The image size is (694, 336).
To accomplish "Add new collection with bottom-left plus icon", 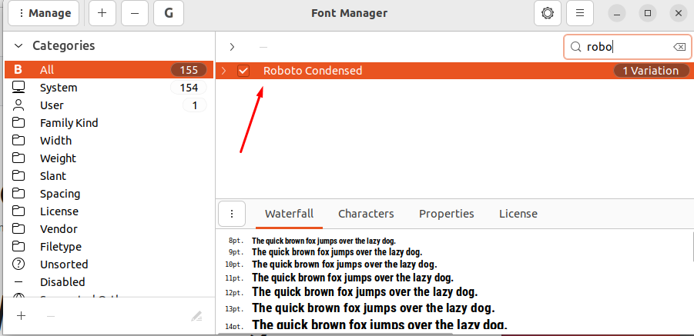I will click(22, 316).
